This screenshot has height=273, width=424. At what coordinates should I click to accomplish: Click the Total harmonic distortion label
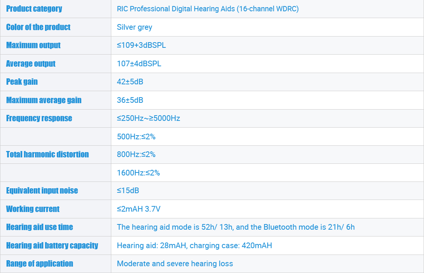pyautogui.click(x=47, y=154)
